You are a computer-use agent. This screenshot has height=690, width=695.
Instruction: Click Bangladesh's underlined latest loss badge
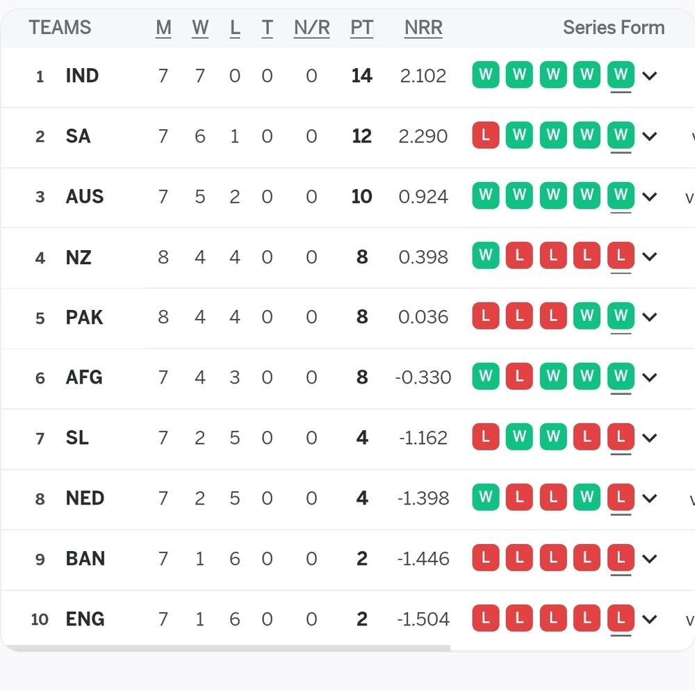point(621,558)
